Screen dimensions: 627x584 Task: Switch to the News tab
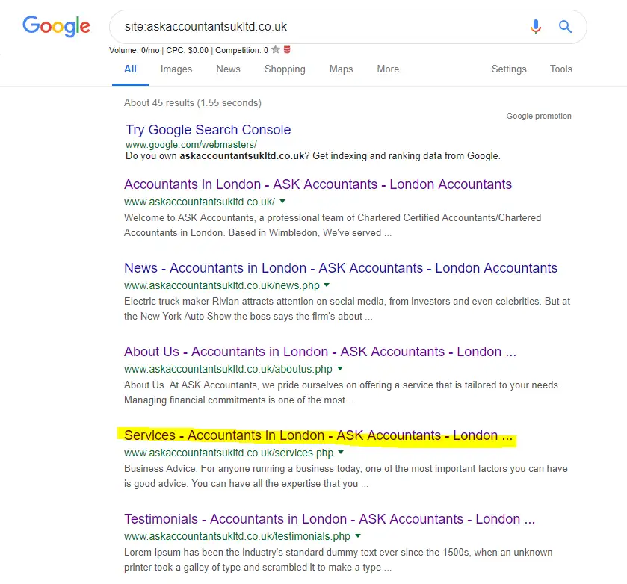(229, 69)
